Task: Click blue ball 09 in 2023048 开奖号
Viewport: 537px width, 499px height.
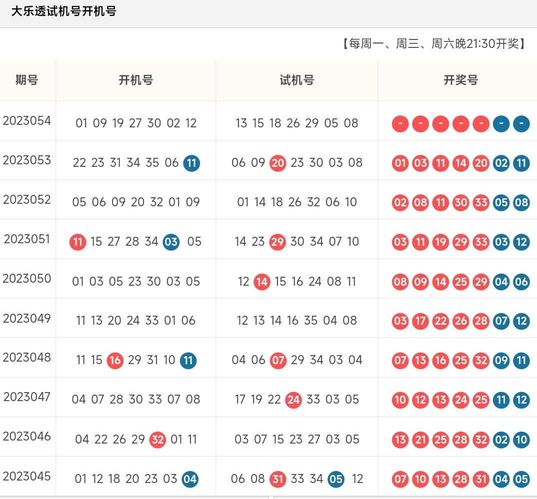Action: (501, 361)
